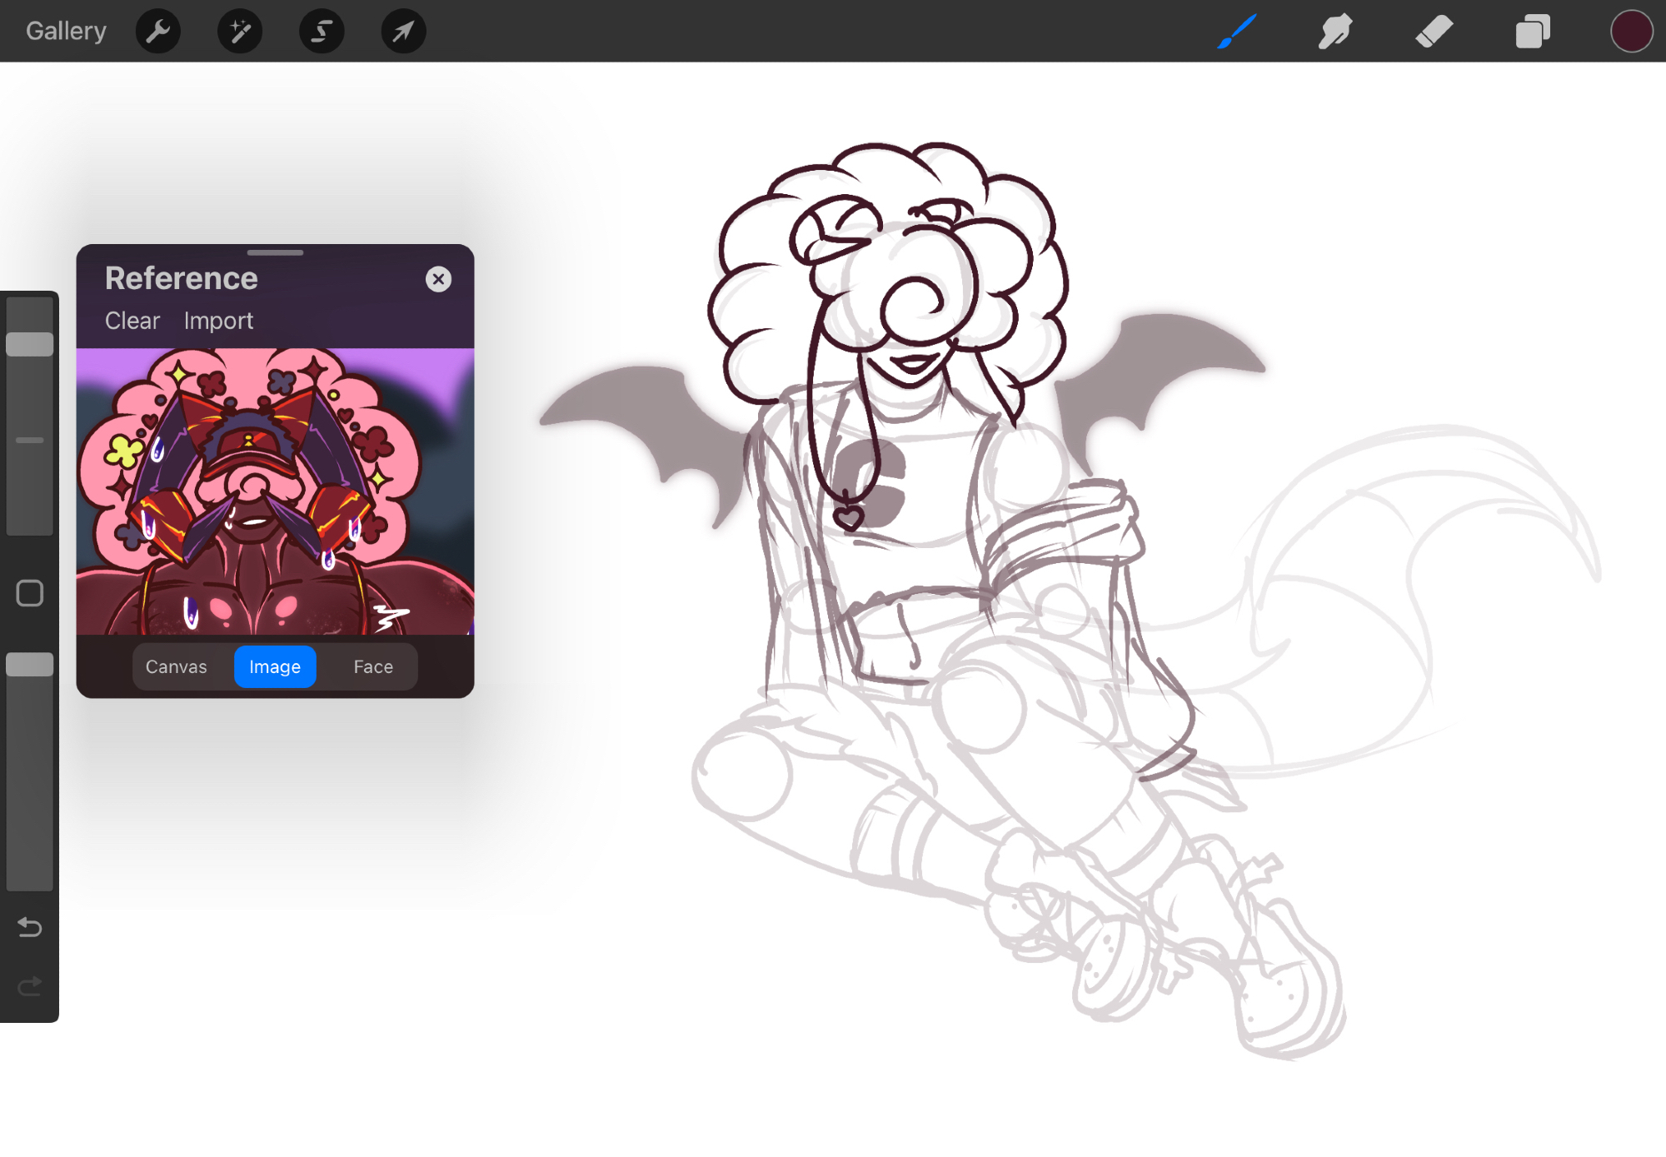Image resolution: width=1666 pixels, height=1157 pixels.
Task: Switch reference to Canvas mode
Action: [176, 666]
